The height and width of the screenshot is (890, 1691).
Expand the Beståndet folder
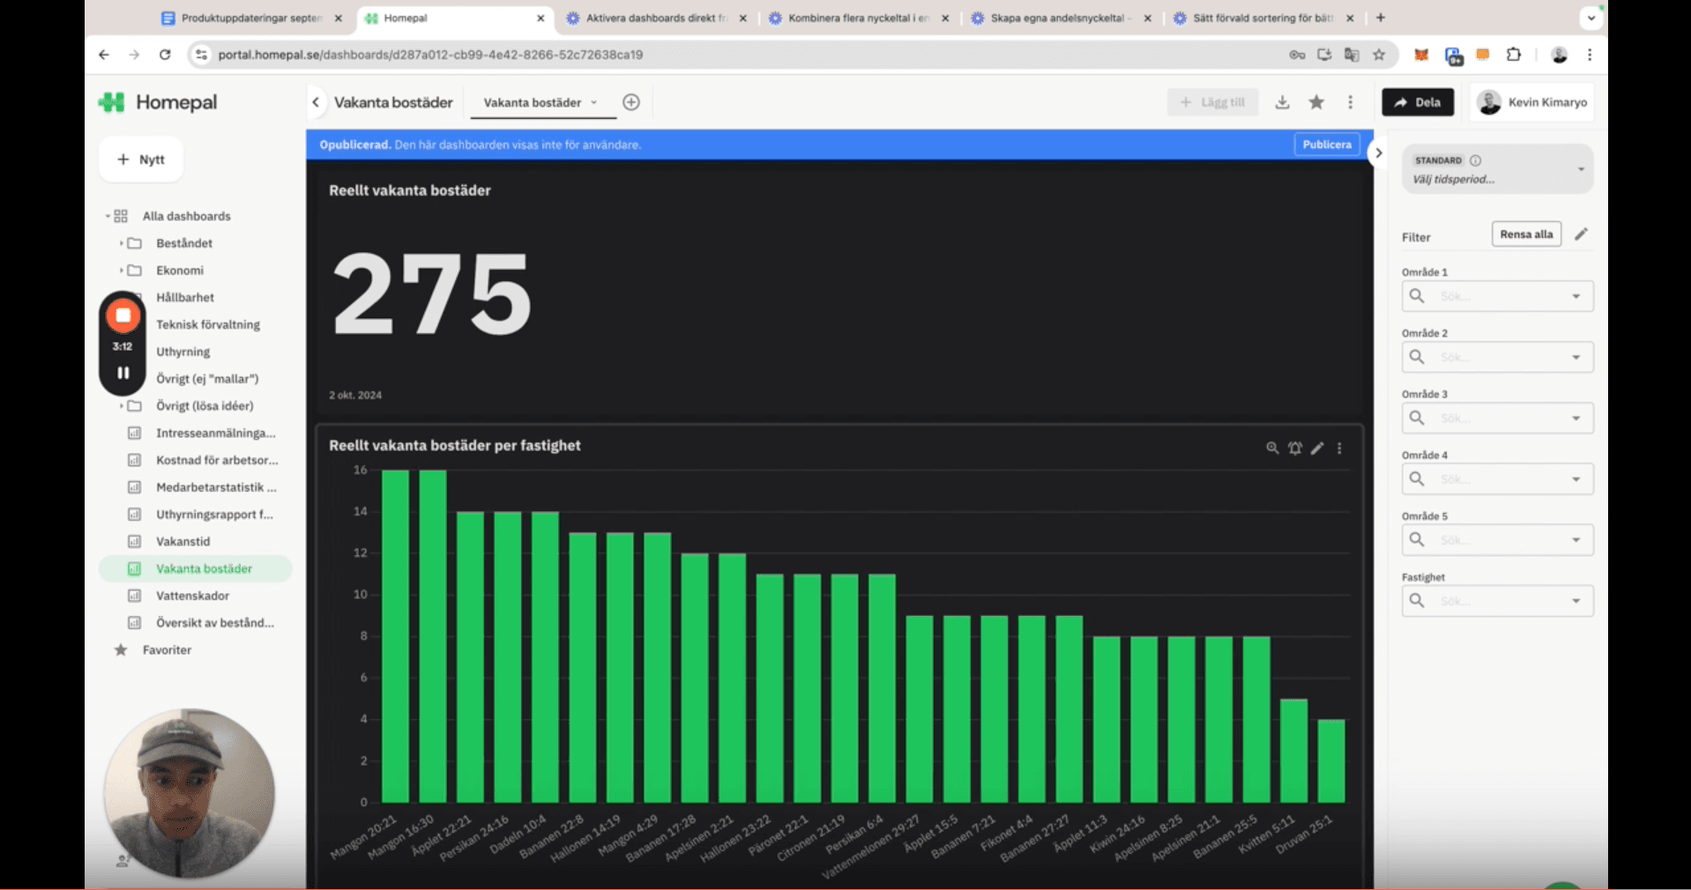(x=121, y=243)
